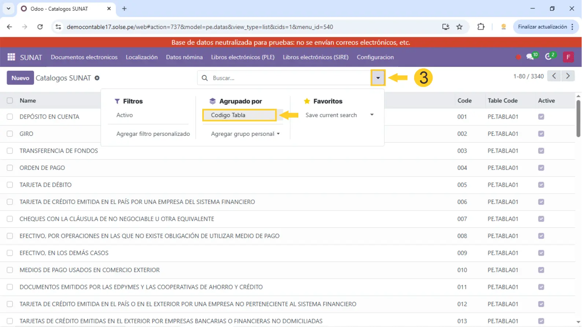Sort by the Name column header
The height and width of the screenshot is (327, 582).
tap(28, 101)
